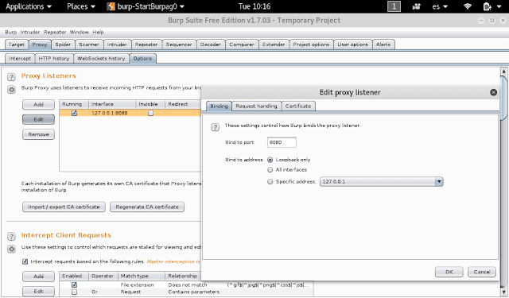Open the es keyboard layout menu
The width and height of the screenshot is (509, 298).
(440, 6)
